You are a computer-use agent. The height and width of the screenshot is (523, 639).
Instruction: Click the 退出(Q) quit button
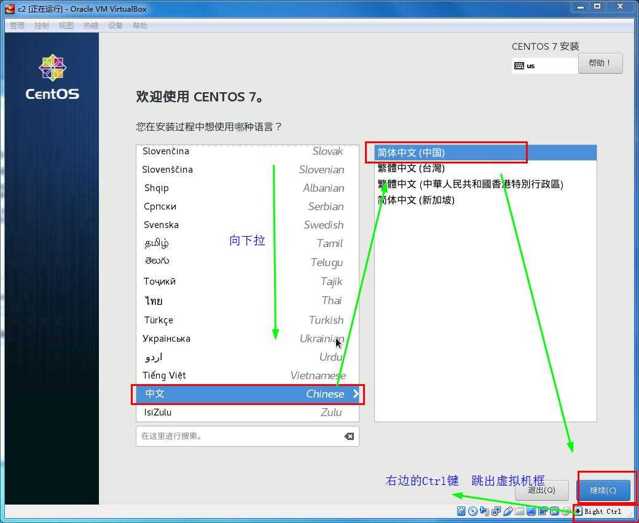pyautogui.click(x=541, y=490)
